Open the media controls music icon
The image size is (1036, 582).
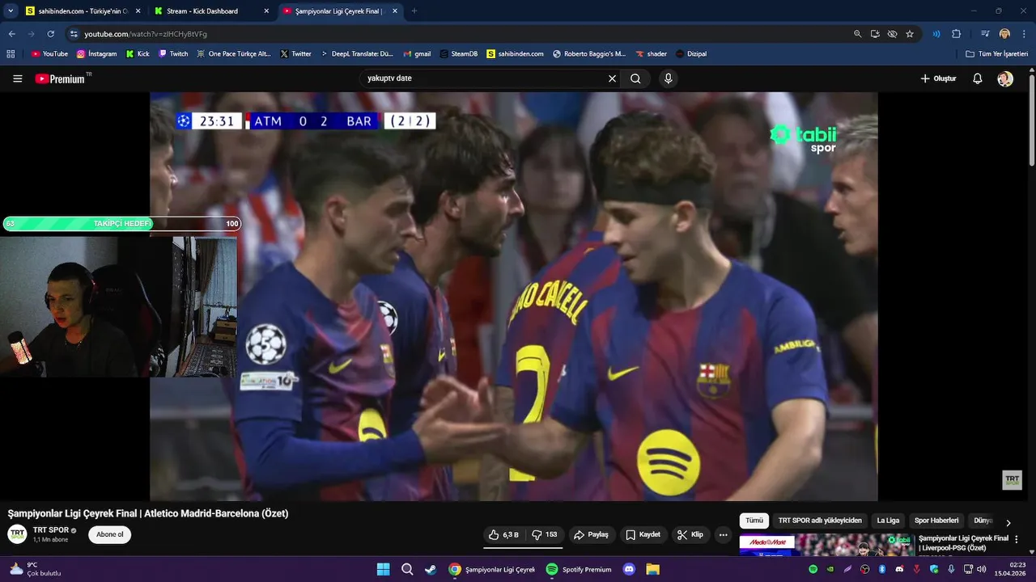coord(984,34)
